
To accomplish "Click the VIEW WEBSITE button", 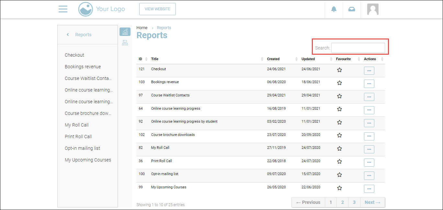I will coord(157,9).
